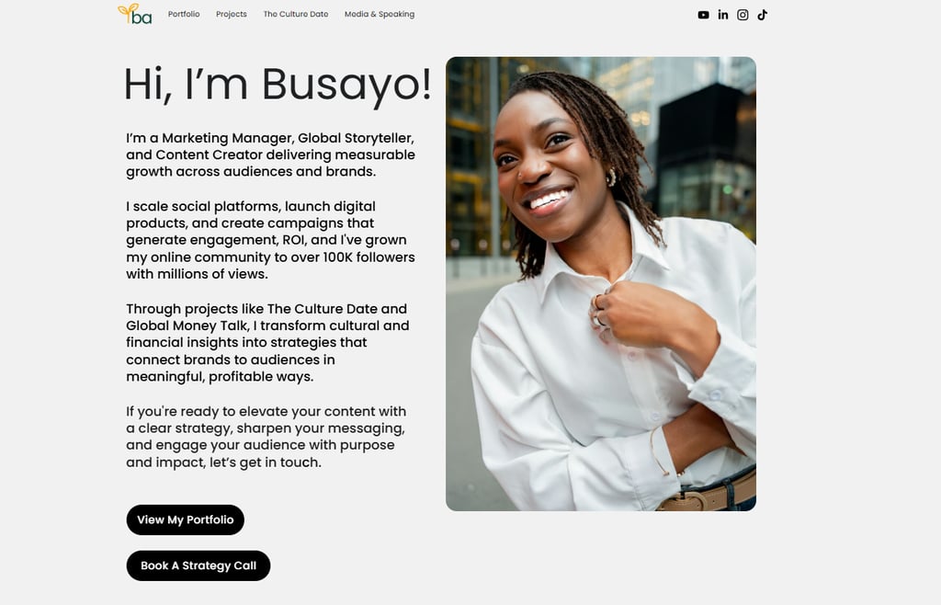Click the View My Portfolio button

click(x=186, y=519)
